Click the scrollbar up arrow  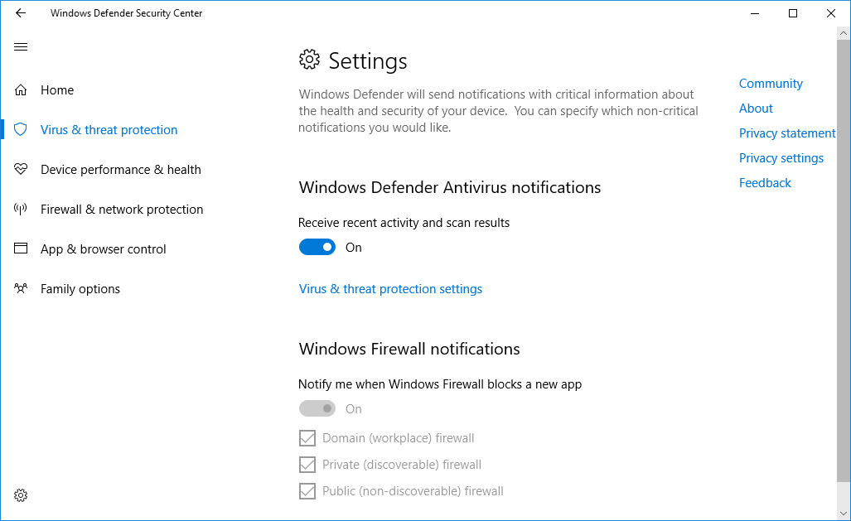[844, 33]
